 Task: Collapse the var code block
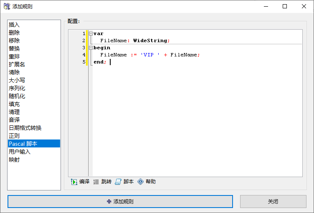[91, 34]
